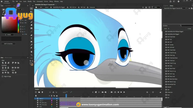
Task: Select the Brush tool
Action: pyautogui.click(x=31, y=22)
